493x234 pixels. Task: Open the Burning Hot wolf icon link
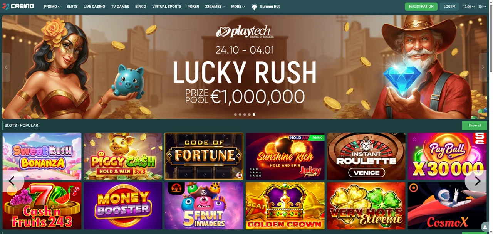point(254,7)
